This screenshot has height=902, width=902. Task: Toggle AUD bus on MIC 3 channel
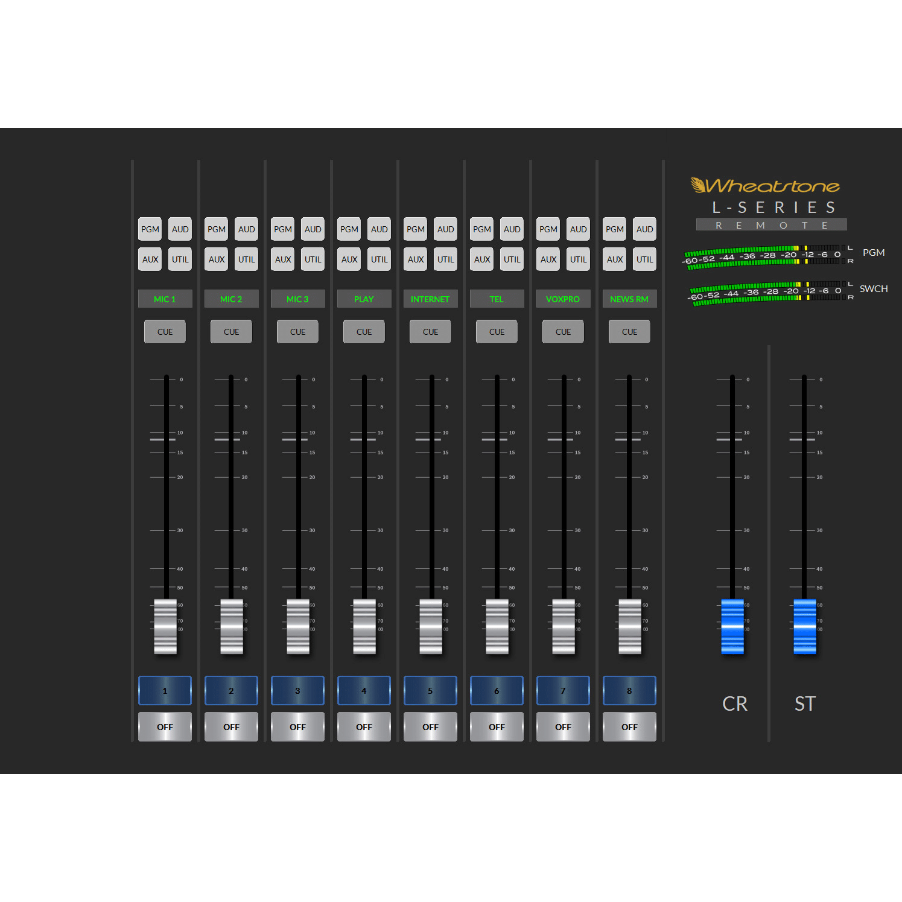coord(313,229)
